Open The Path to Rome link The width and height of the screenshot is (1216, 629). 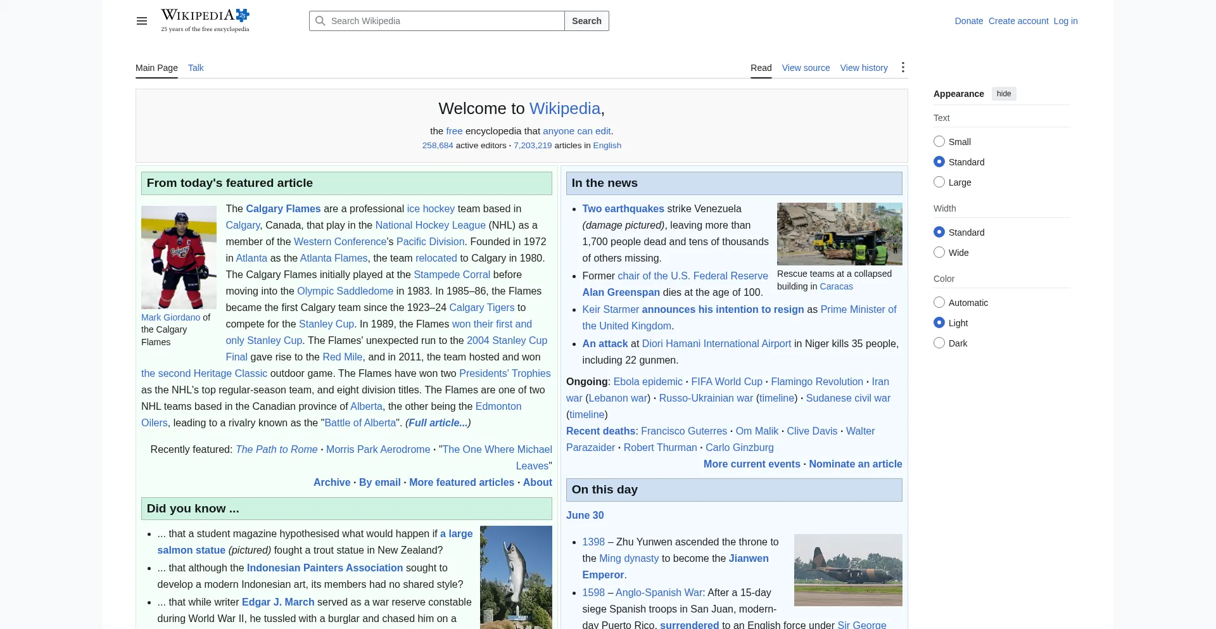tap(277, 449)
